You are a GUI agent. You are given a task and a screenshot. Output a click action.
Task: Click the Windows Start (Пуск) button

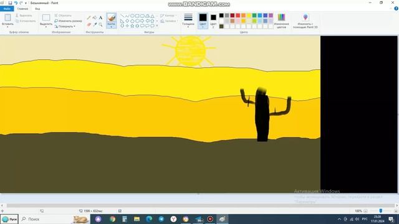coord(9,219)
